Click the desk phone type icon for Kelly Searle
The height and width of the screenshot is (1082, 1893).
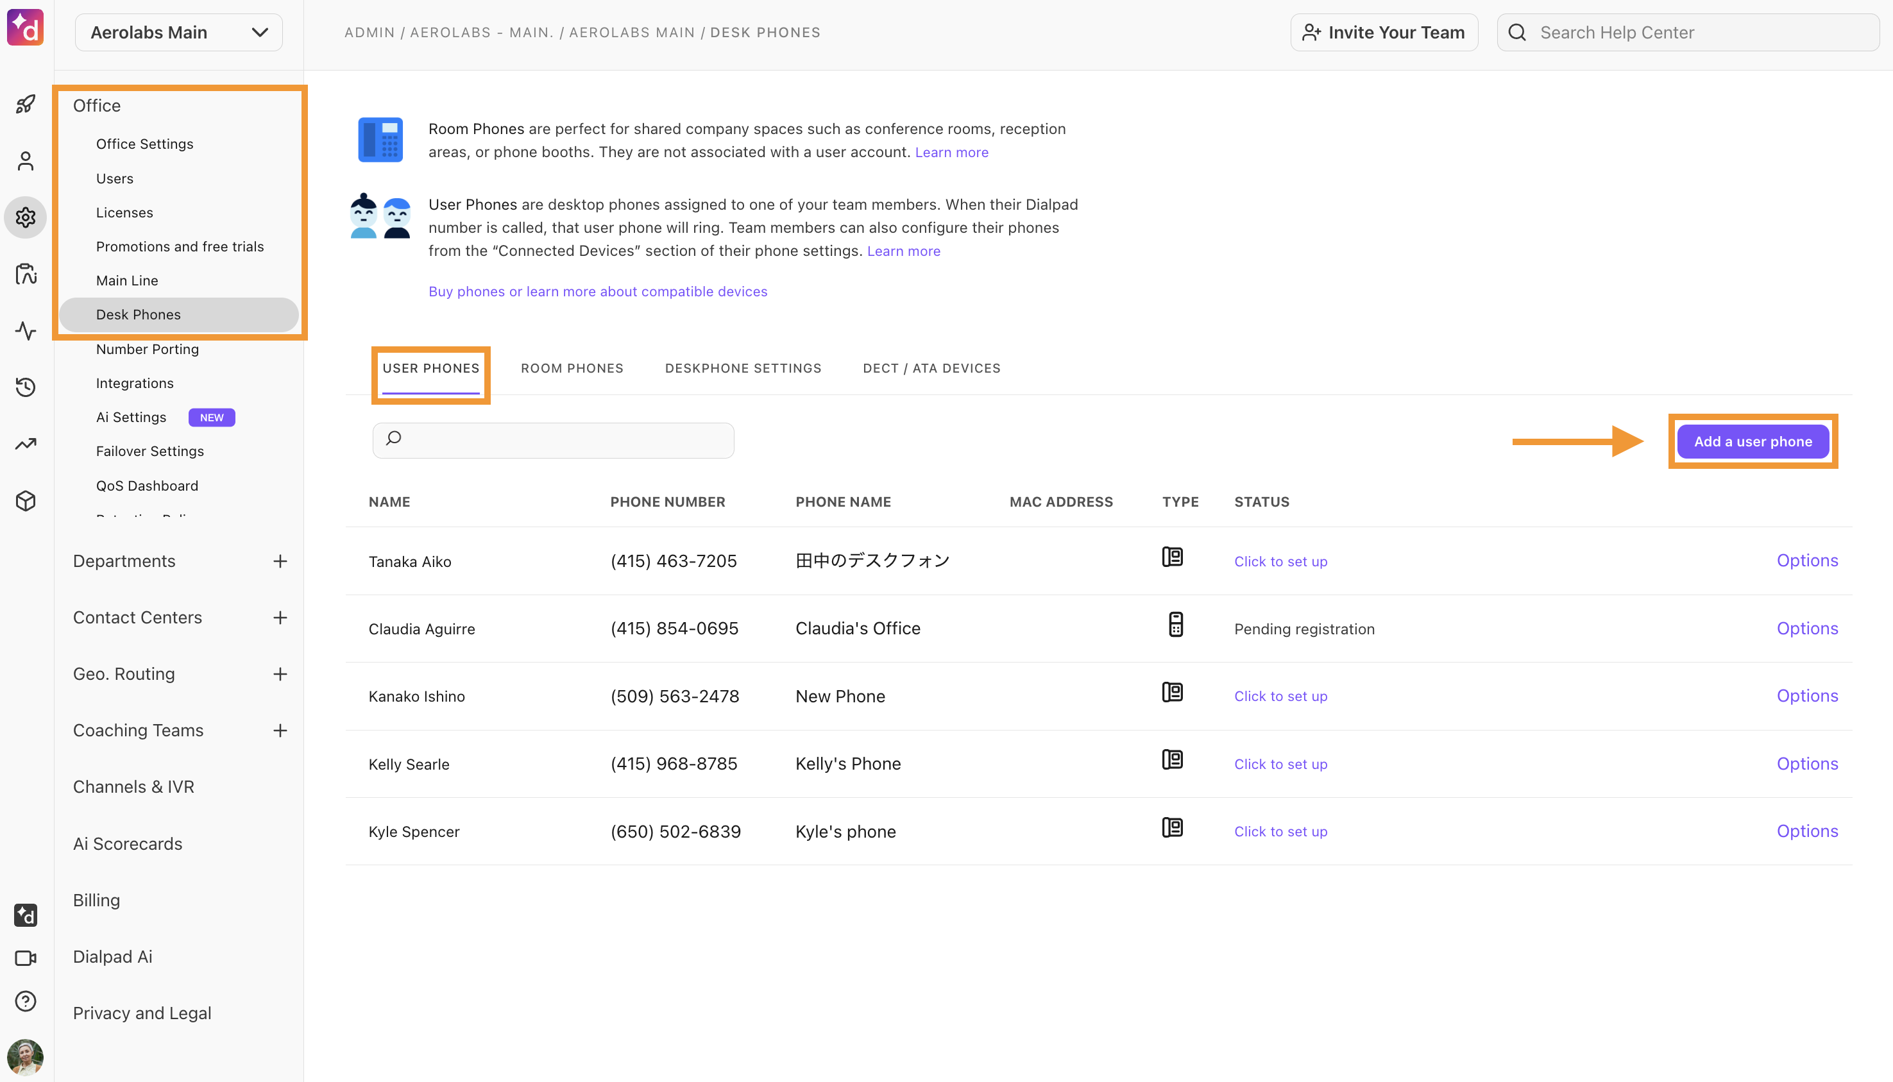click(x=1172, y=759)
